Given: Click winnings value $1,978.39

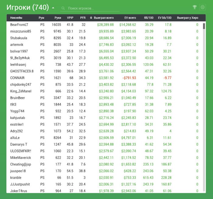Looking at the screenshot, I should pyautogui.click(x=106, y=191).
